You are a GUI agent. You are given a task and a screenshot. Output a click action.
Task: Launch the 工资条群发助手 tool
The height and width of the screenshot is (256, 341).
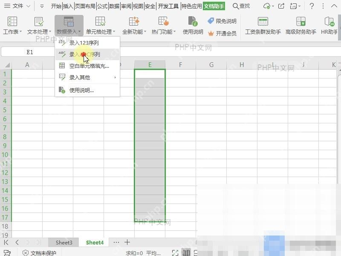pos(263,25)
